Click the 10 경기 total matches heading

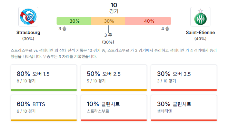[x=114, y=8]
